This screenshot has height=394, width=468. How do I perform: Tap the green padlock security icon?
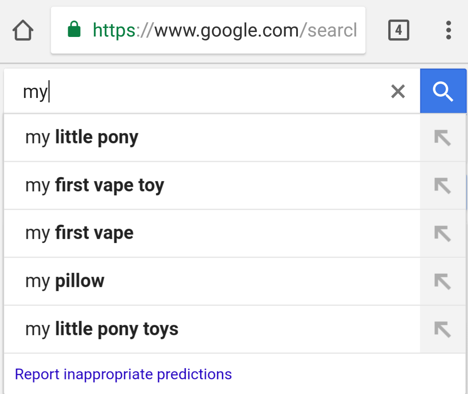[x=74, y=30]
